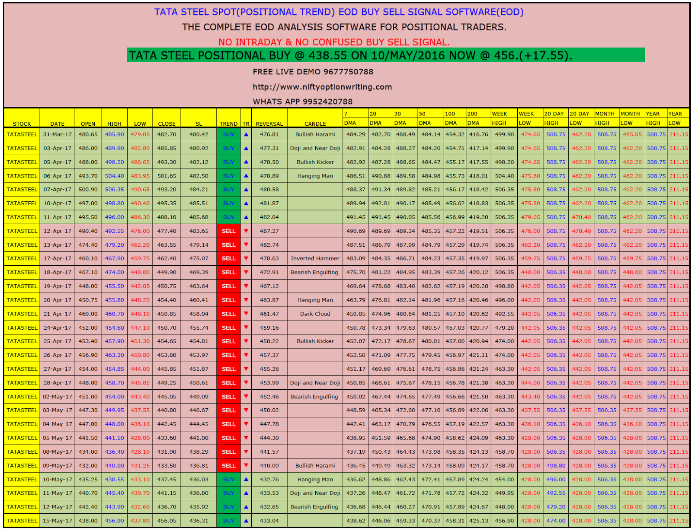Click the up arrow icon for 11-Apr-17
The height and width of the screenshot is (531, 692).
pos(246,217)
